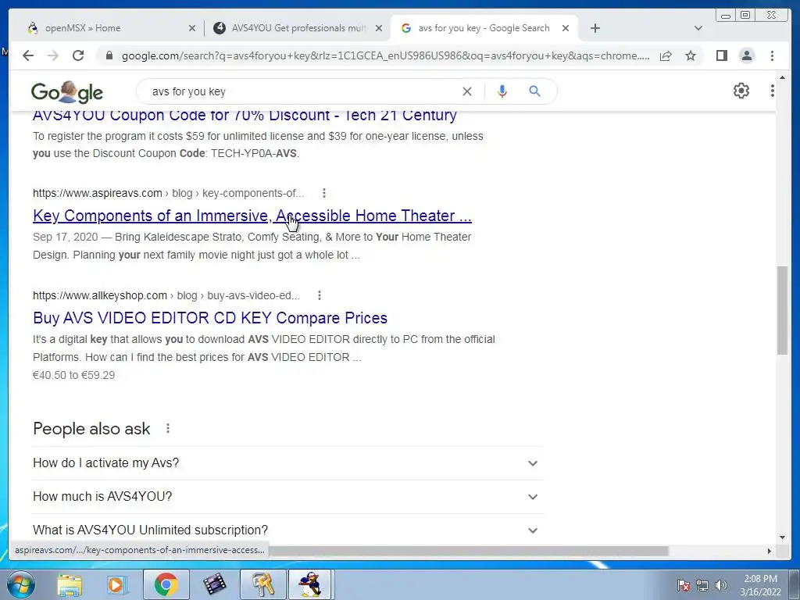Screen dimensions: 800x600
Task: Open a new browser tab
Action: point(595,28)
